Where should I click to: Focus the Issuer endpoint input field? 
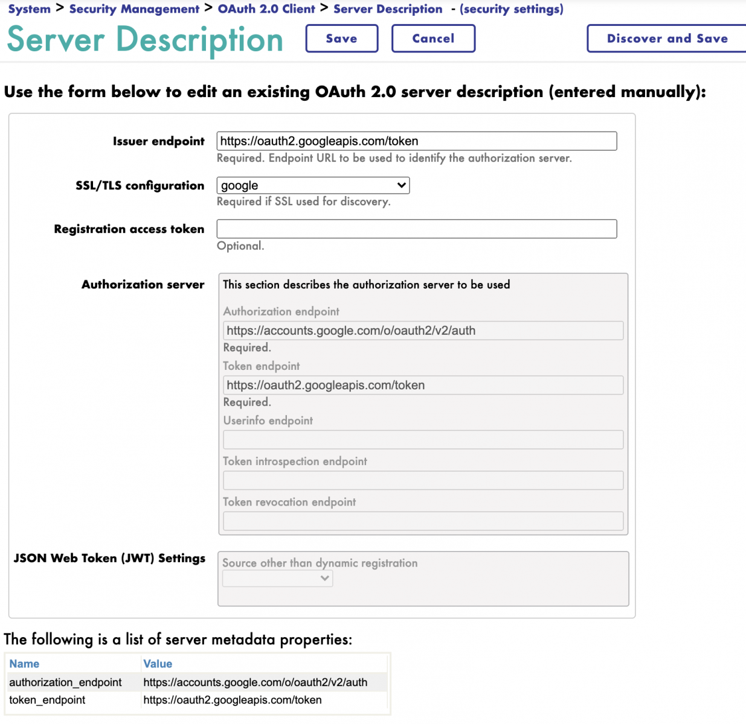click(x=417, y=141)
